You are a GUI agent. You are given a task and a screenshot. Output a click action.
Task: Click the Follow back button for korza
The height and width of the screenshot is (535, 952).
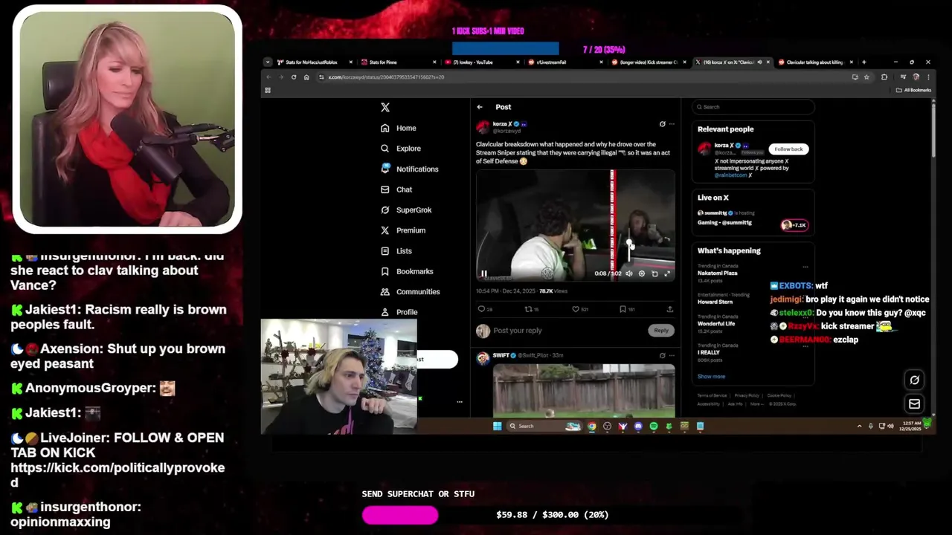[x=788, y=149]
